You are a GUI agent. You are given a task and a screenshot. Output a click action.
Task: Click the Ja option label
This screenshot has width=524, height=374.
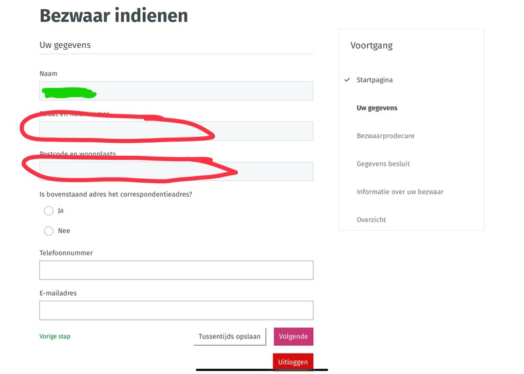click(60, 210)
